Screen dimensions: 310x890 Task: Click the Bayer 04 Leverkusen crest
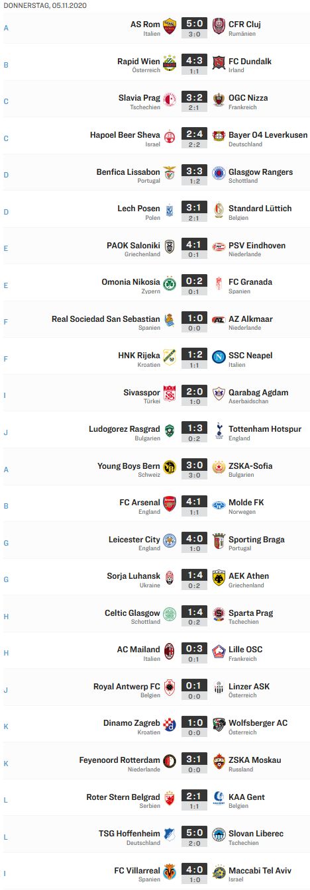[219, 135]
